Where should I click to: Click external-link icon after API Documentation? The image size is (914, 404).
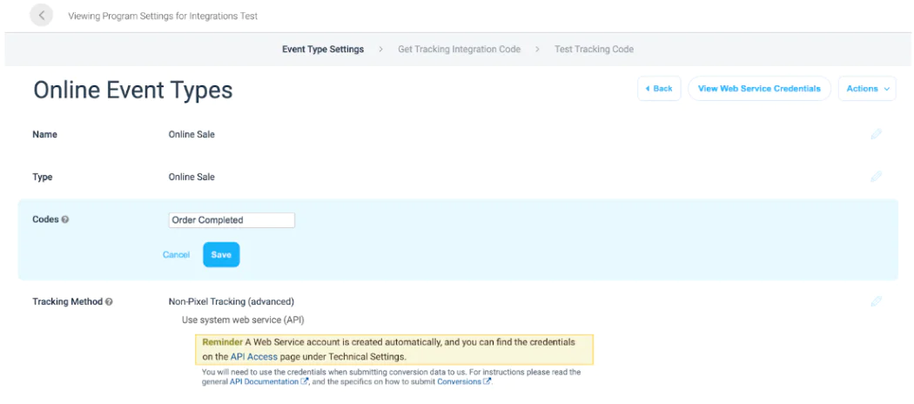(305, 381)
